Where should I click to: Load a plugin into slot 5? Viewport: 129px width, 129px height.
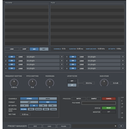click(82, 57)
